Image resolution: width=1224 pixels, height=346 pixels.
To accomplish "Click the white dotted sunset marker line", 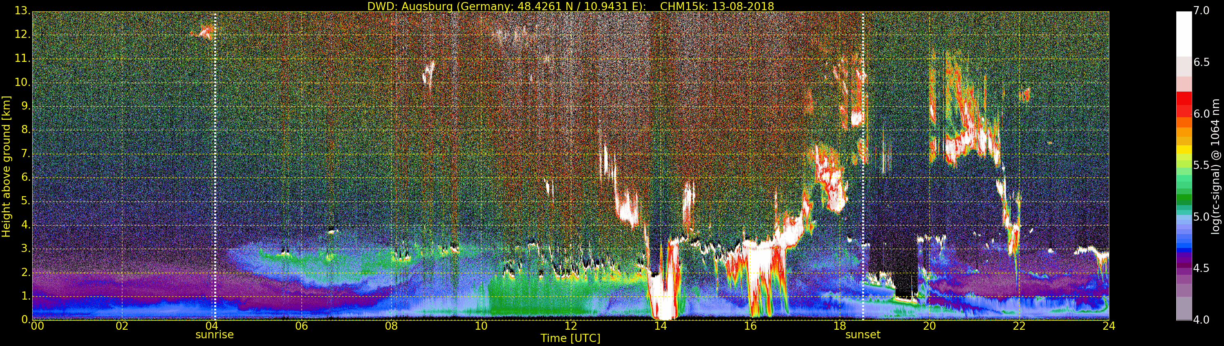I will click(863, 166).
